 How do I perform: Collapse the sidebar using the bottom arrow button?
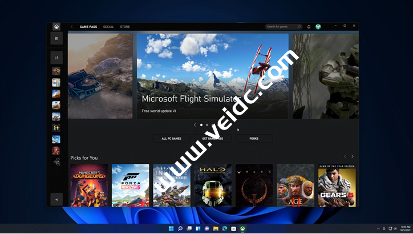(x=56, y=200)
